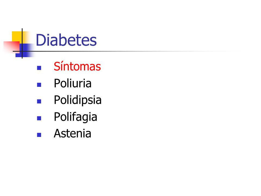Click the word Polidipsia
The image size is (261, 196).
[x=77, y=100]
